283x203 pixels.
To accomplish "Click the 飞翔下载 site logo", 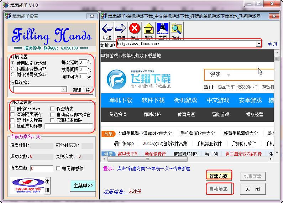I will click(138, 79).
